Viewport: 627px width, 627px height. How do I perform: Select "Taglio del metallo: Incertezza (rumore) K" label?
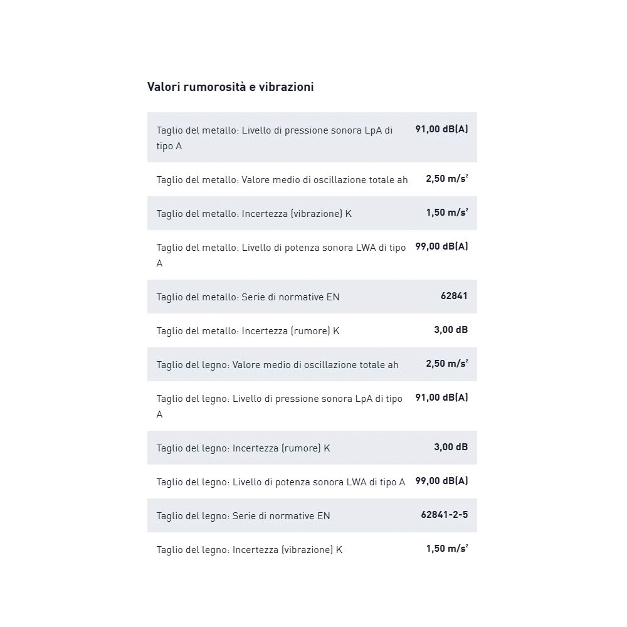point(248,331)
